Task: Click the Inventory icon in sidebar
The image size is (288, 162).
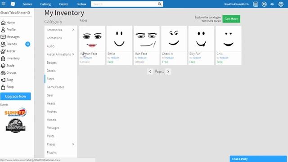Action: click(x=3, y=58)
